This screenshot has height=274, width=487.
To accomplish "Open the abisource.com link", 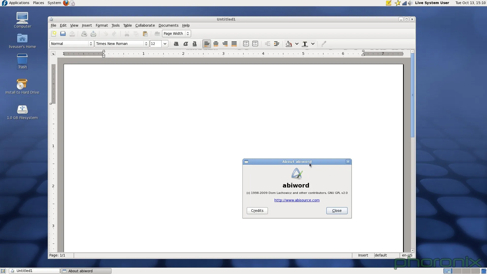I will click(x=297, y=200).
